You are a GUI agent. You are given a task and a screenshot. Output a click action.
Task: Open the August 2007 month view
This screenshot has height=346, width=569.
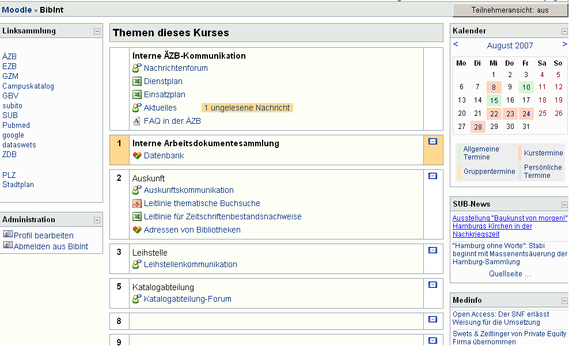coord(510,45)
